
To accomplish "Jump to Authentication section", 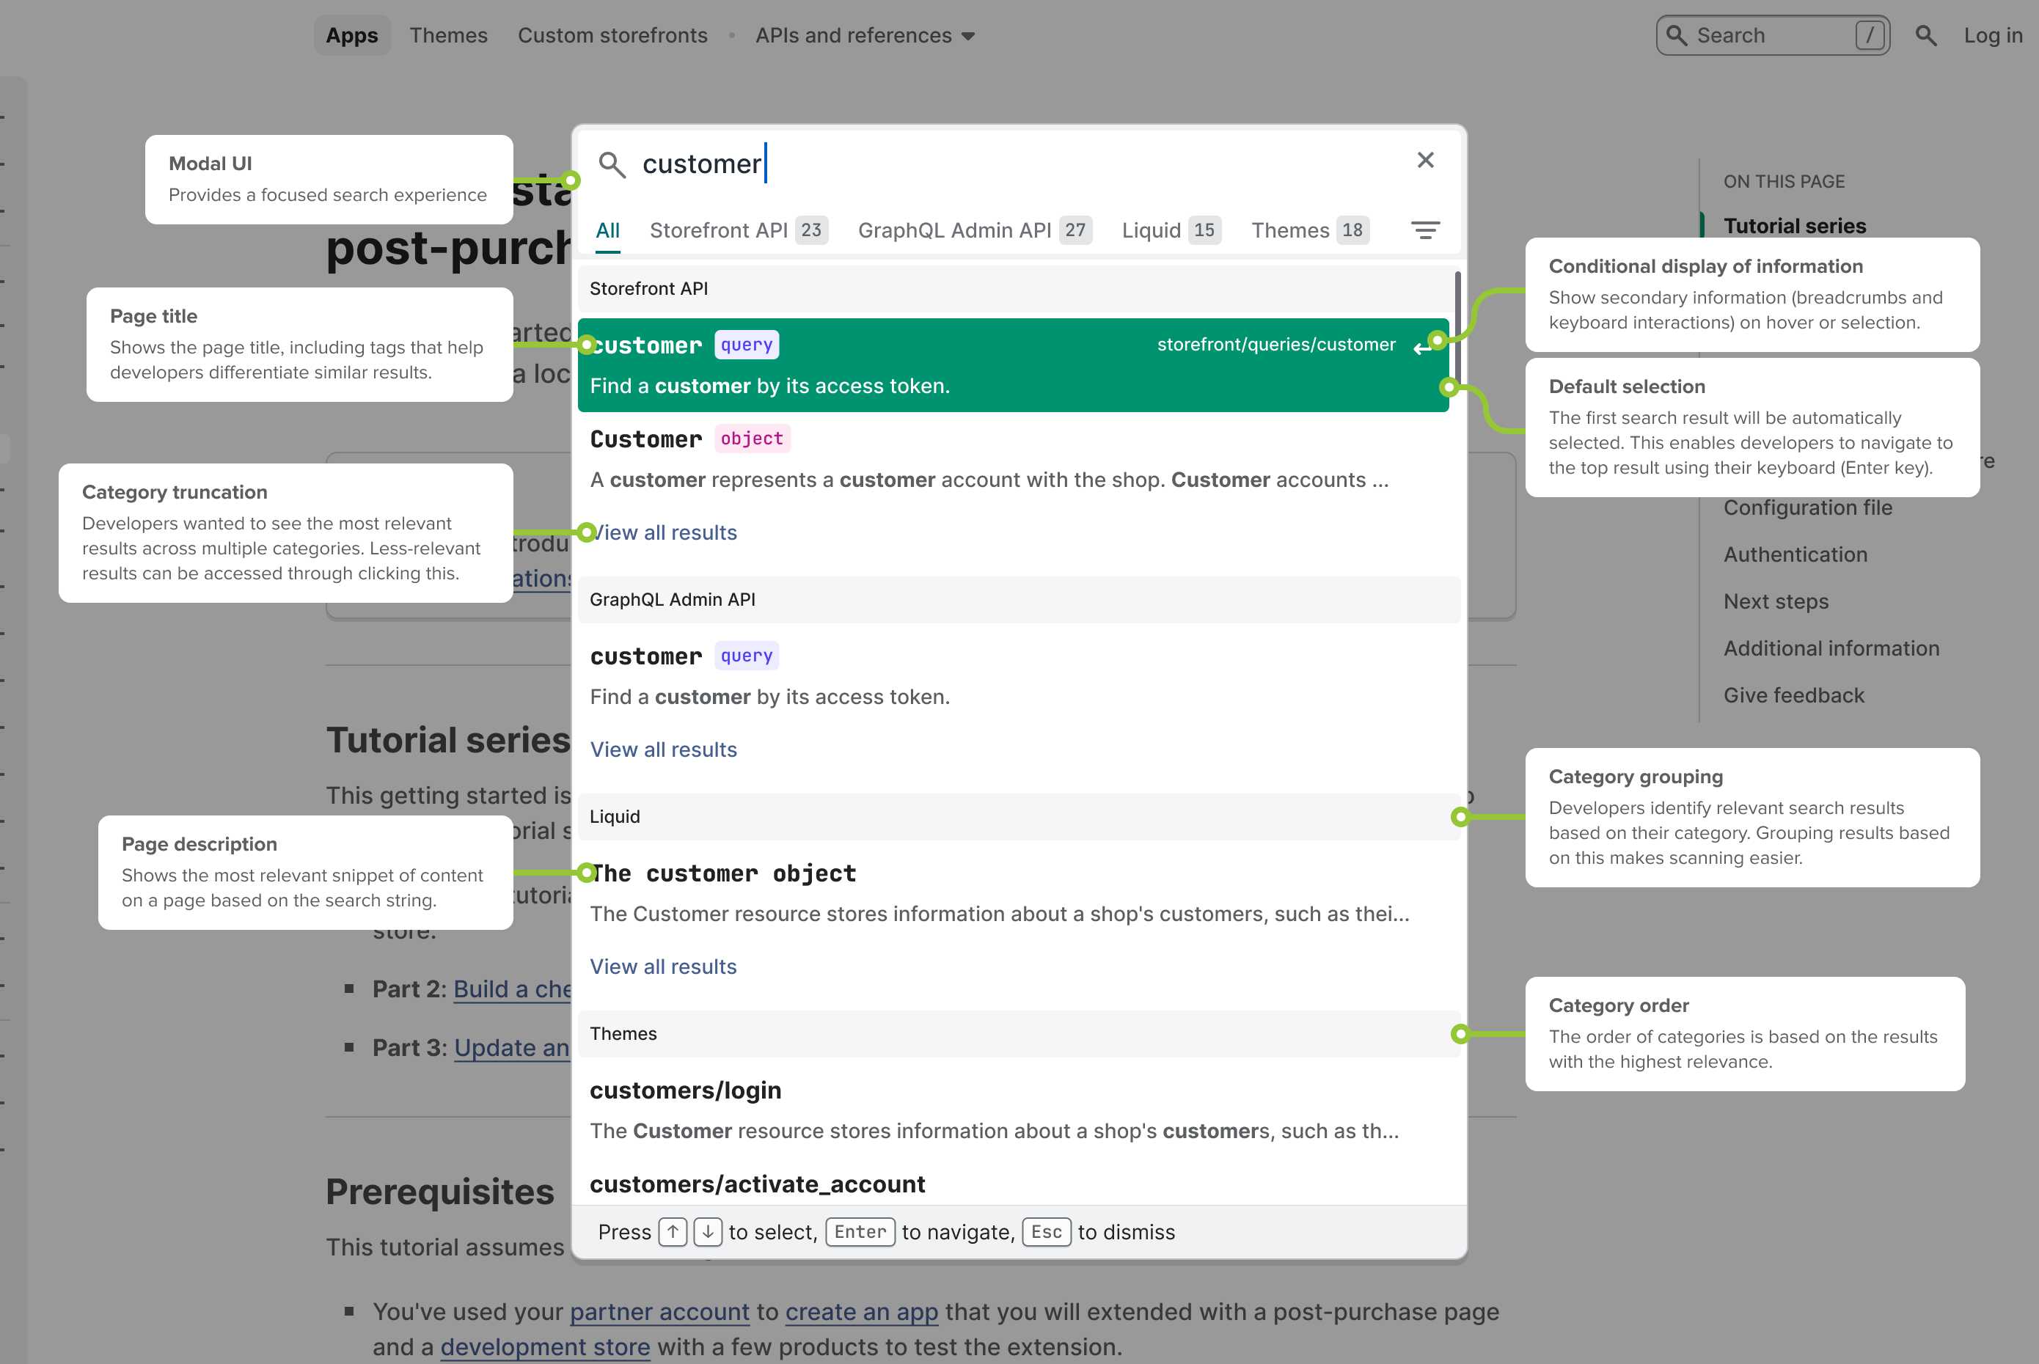I will [x=1795, y=555].
